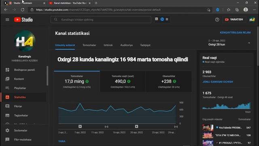This screenshot has height=146, width=259.
Task: Click the YouTube Studio logo
Action: pyautogui.click(x=23, y=20)
